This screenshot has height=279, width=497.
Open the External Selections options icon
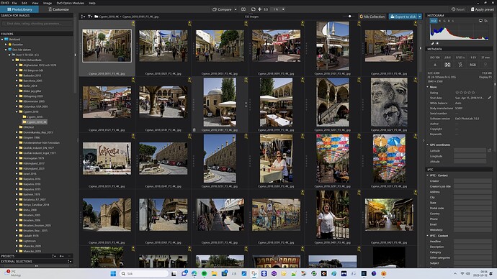click(x=69, y=261)
